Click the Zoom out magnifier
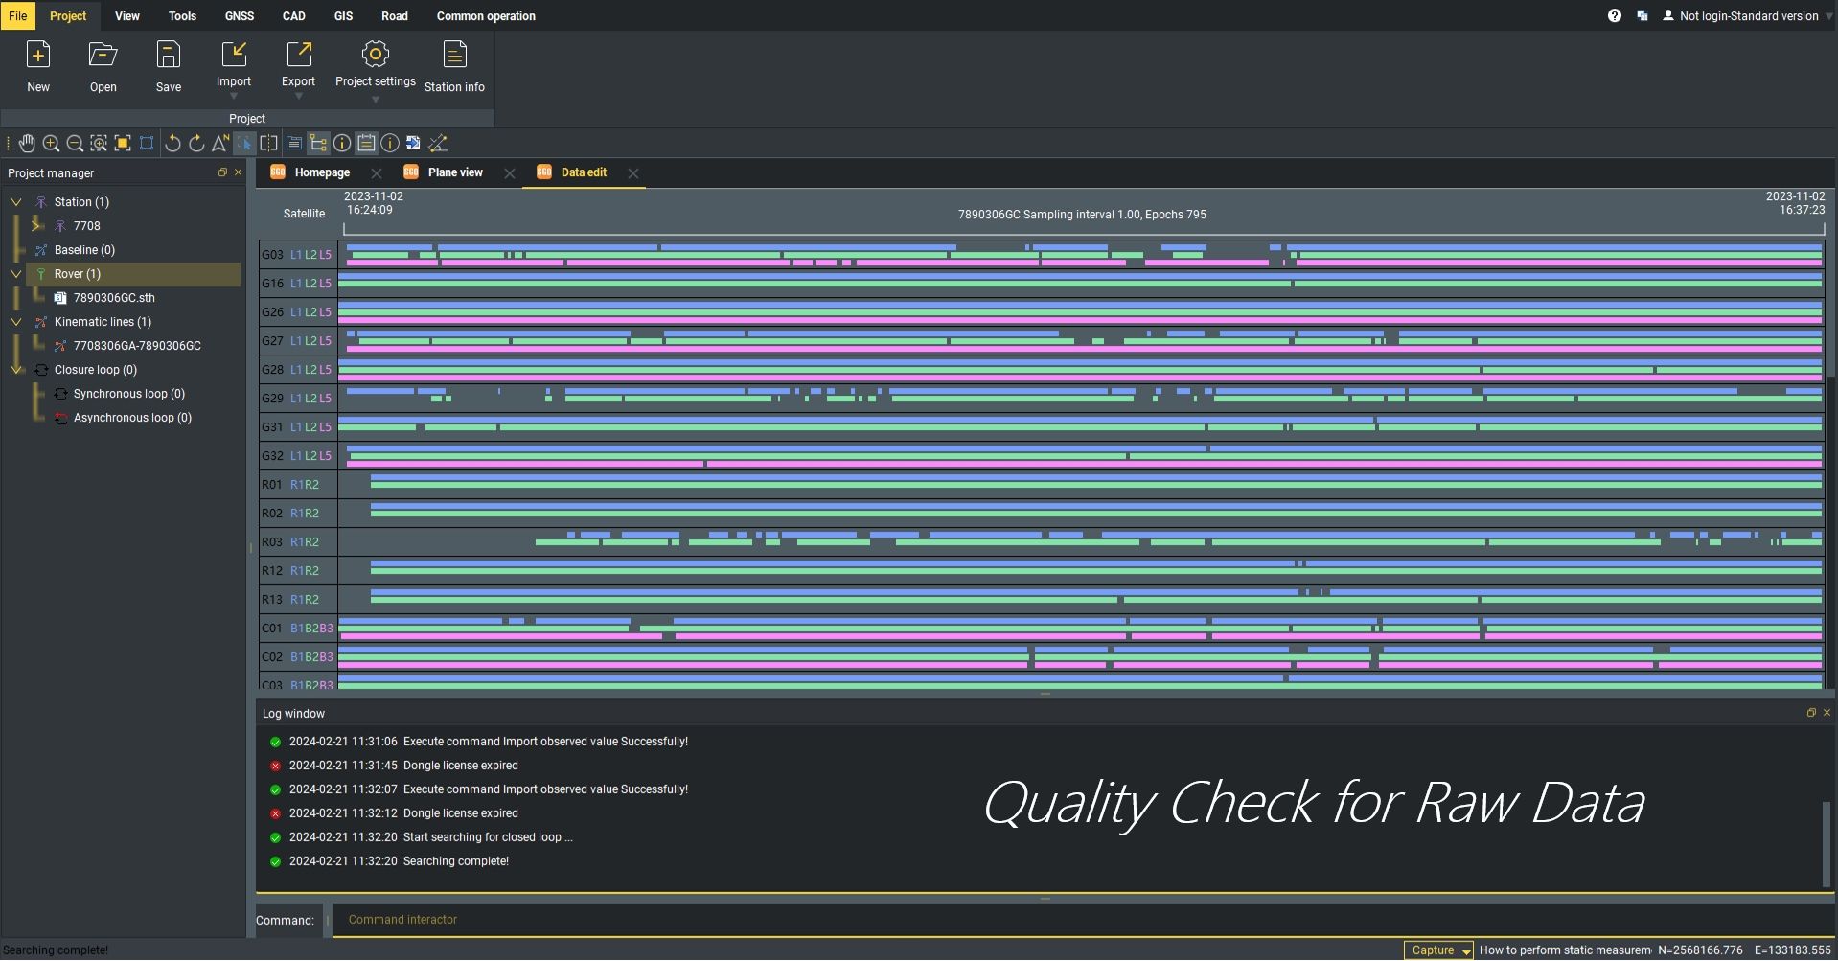 coord(75,144)
